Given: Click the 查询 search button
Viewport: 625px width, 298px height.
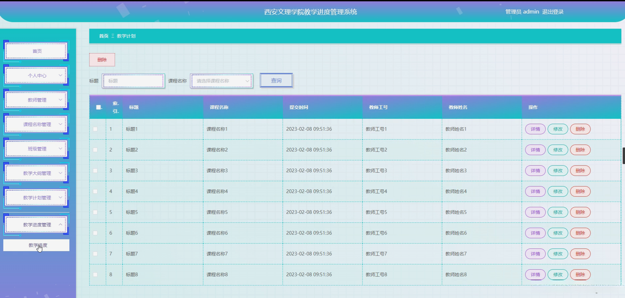Looking at the screenshot, I should pos(276,81).
